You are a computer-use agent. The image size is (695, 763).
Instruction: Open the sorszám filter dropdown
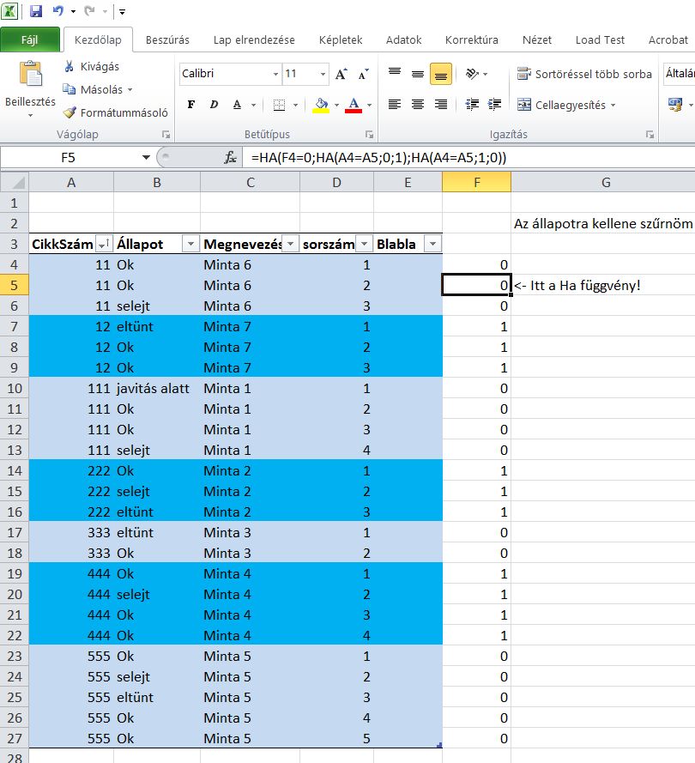[x=365, y=244]
